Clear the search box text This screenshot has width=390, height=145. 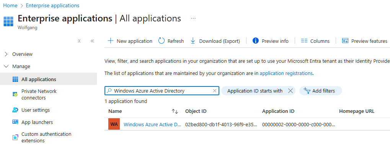point(215,91)
